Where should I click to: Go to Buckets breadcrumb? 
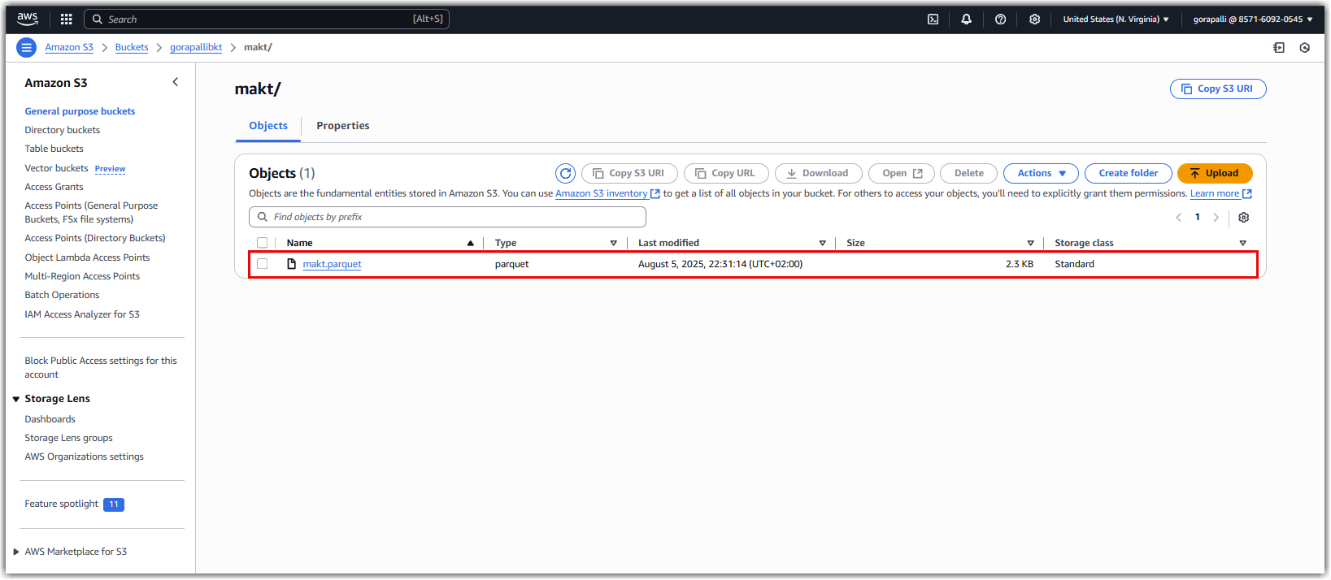(x=132, y=47)
